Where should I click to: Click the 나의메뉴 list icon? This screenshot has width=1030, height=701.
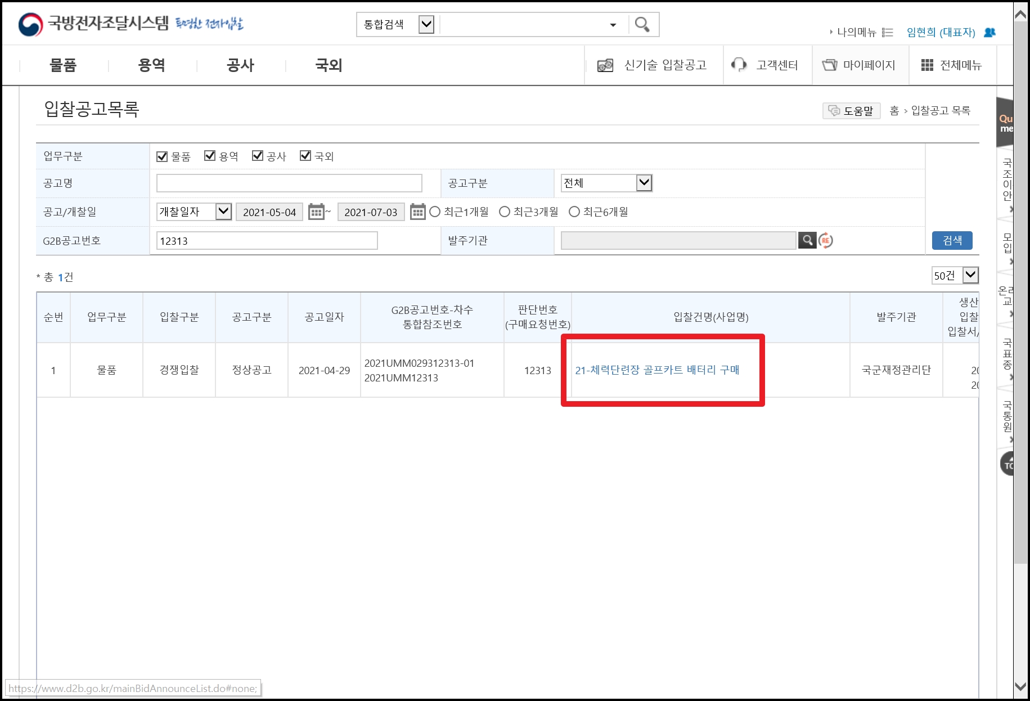(x=888, y=32)
